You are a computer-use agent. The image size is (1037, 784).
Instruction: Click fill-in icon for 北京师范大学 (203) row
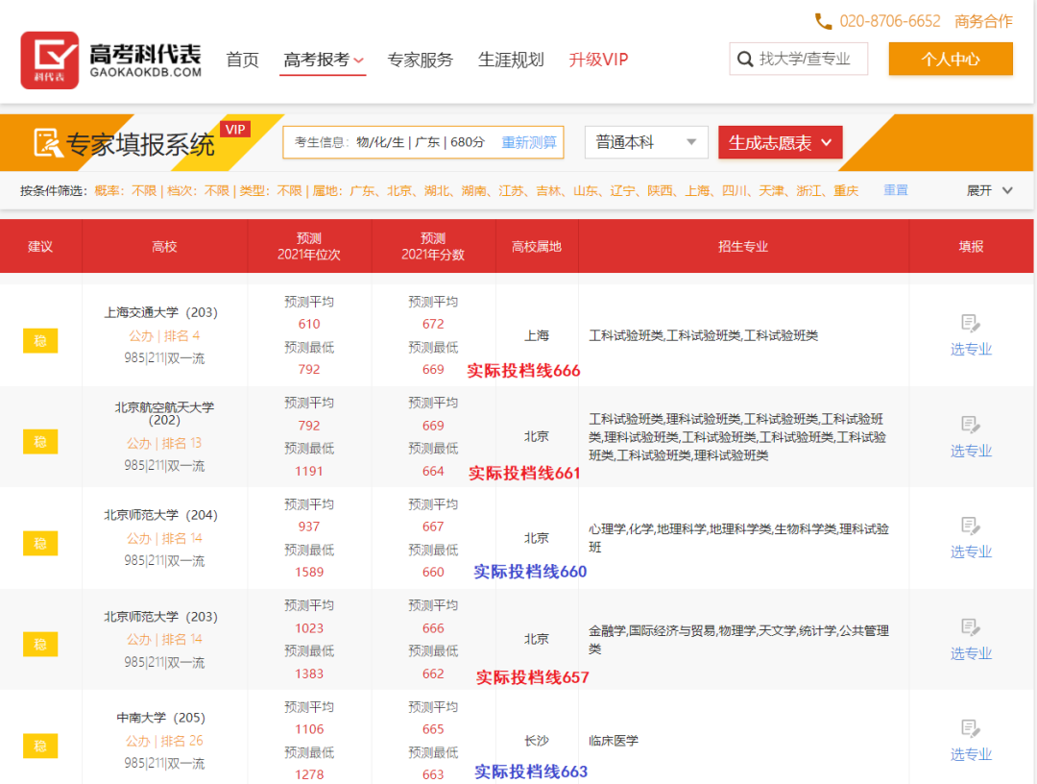tap(970, 627)
